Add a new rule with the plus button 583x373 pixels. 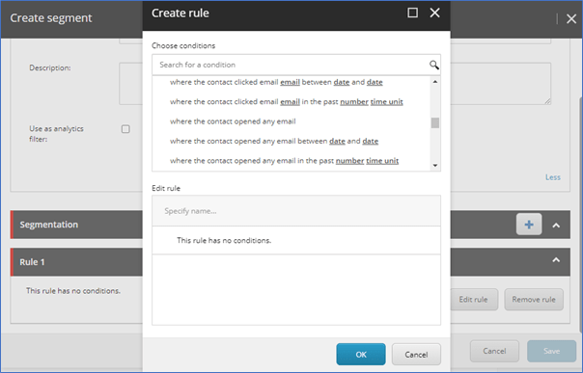[529, 225]
